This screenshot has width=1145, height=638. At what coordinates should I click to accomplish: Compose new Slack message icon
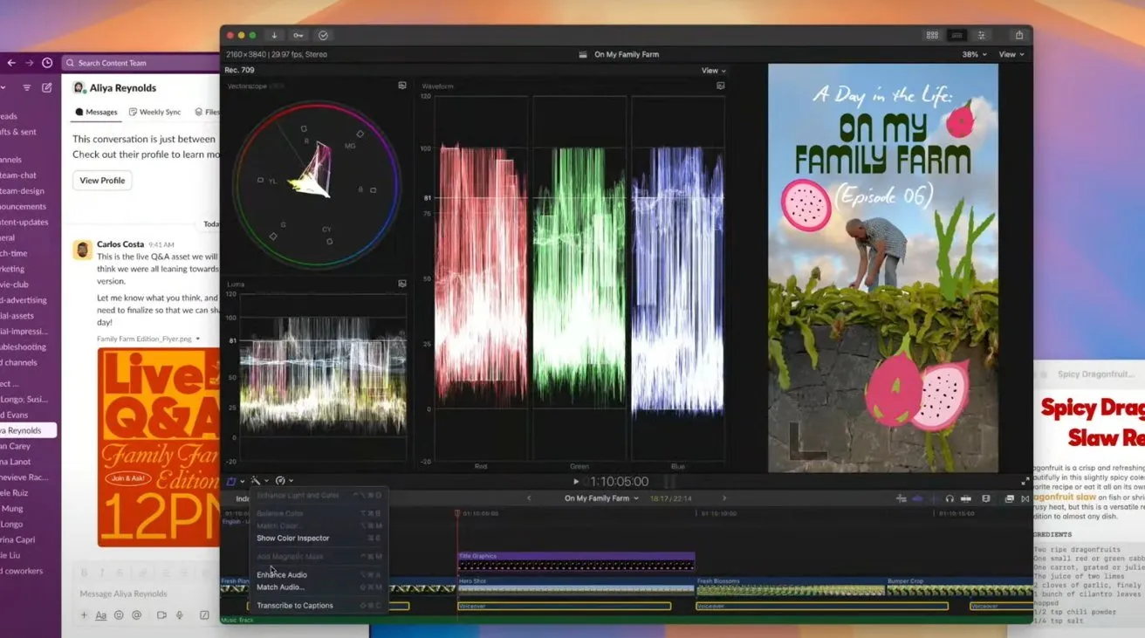pos(47,88)
